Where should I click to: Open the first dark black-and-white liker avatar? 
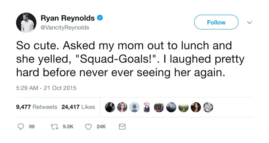tap(110, 107)
